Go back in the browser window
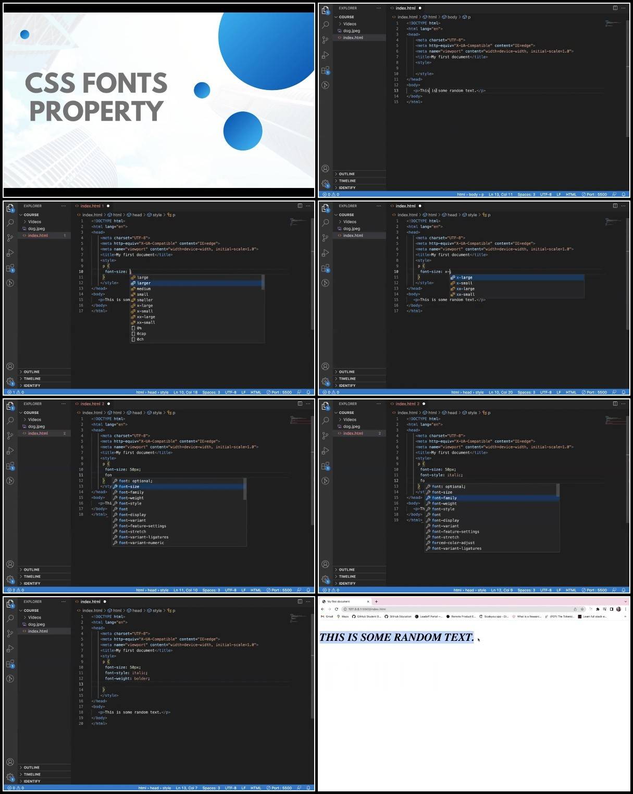The height and width of the screenshot is (794, 633). pyautogui.click(x=322, y=609)
